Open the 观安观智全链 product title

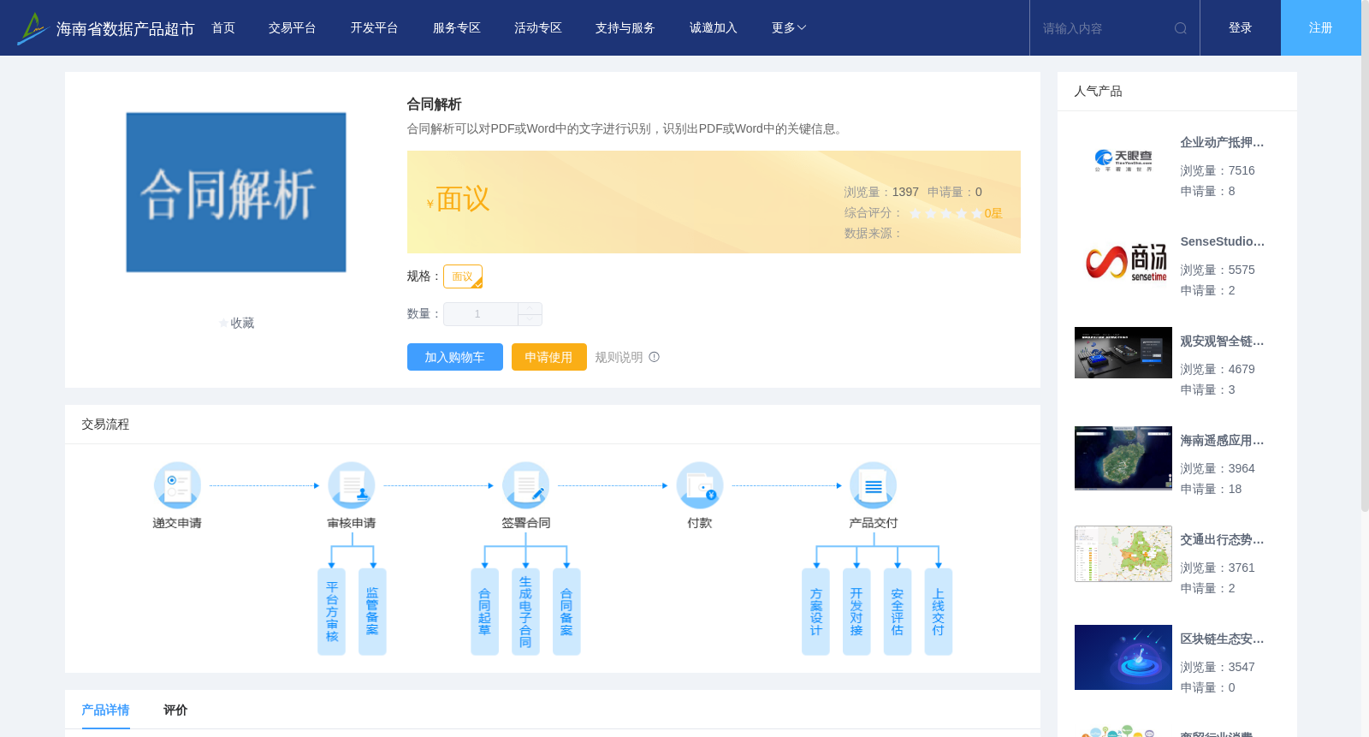pos(1222,341)
